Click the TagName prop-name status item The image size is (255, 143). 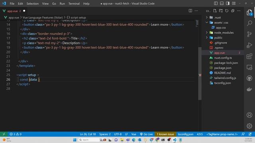[222, 134]
